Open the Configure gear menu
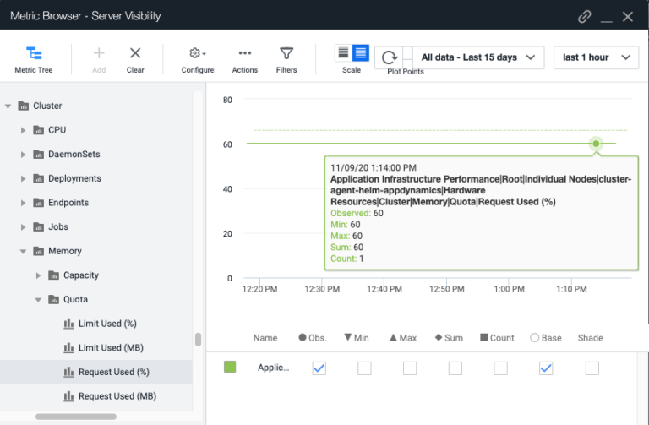This screenshot has height=425, width=649. click(197, 58)
